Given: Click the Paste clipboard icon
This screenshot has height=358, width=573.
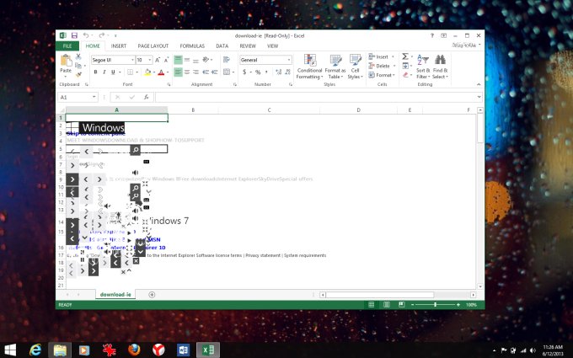Looking at the screenshot, I should [x=66, y=61].
